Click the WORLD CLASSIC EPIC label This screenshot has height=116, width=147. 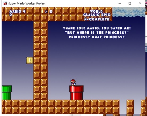[x=97, y=13]
